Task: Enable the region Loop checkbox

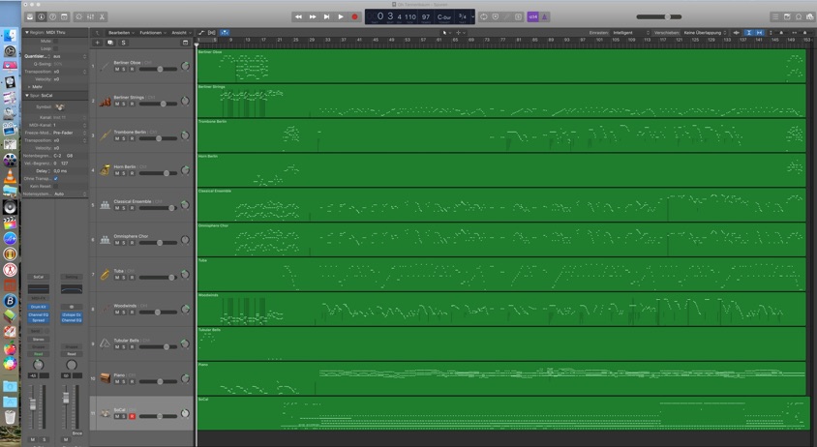Action: 56,48
